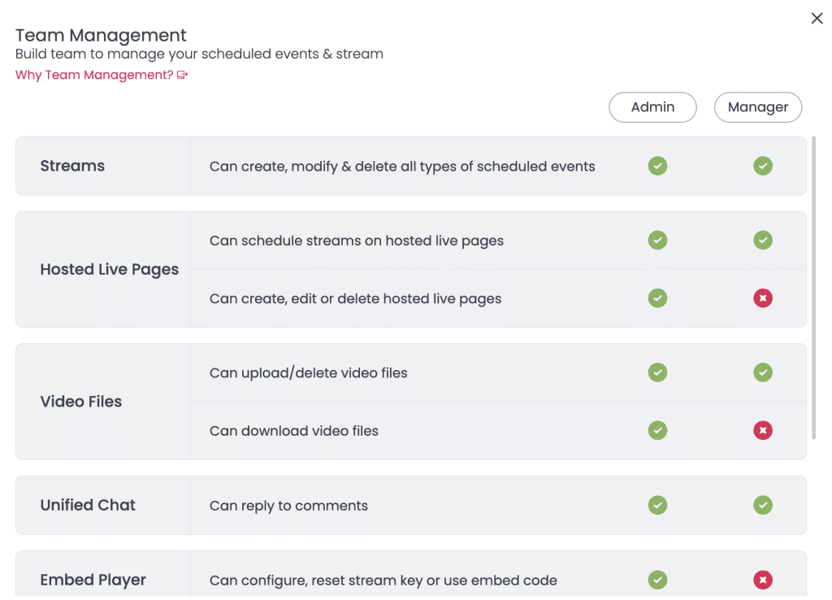
Task: Click Manager check for reply to comments
Action: pos(763,505)
